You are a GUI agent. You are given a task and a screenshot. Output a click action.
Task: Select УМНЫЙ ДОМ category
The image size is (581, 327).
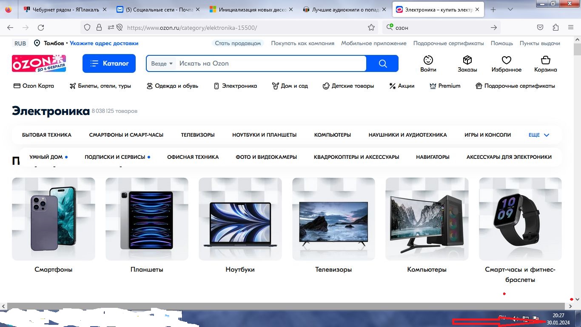46,157
